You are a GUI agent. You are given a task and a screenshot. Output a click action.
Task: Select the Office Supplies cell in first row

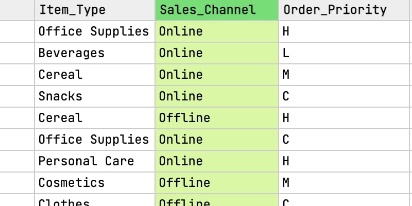click(95, 31)
